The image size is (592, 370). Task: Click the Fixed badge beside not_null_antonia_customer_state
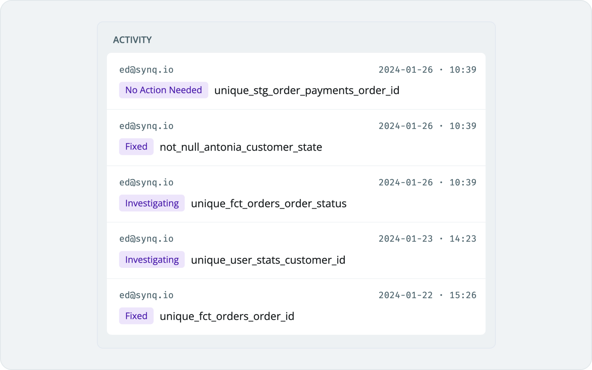click(x=136, y=147)
